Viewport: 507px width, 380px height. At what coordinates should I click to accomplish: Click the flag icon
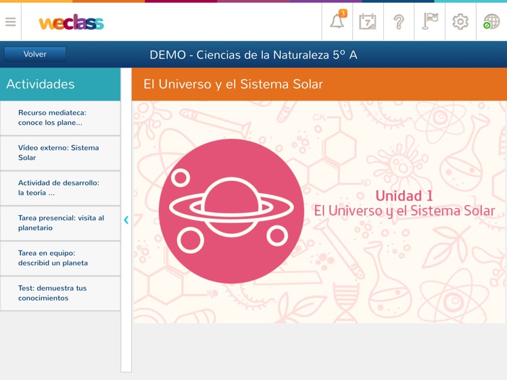coord(430,21)
